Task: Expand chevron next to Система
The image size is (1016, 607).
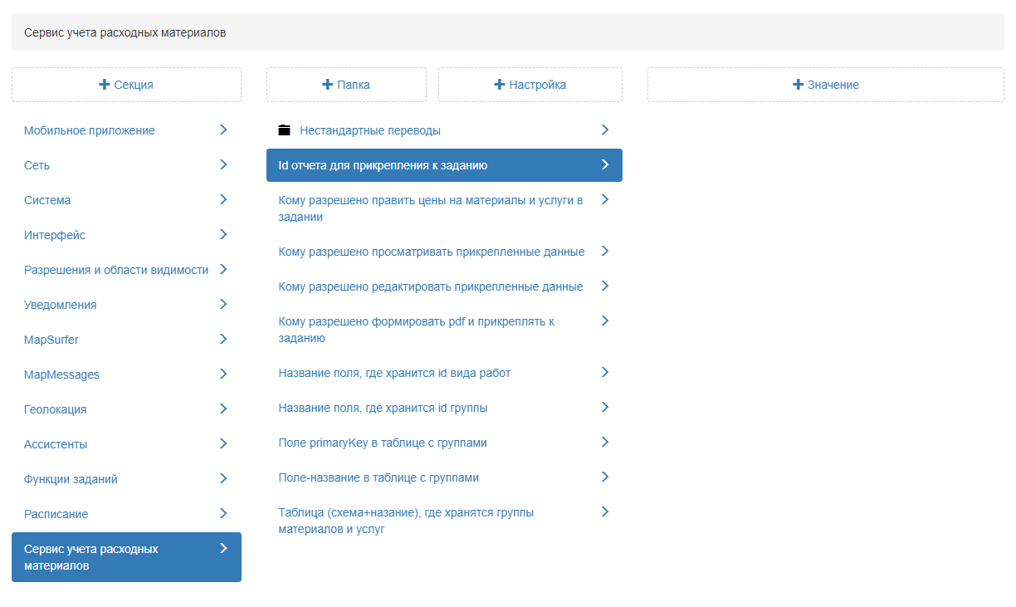Action: tap(223, 199)
